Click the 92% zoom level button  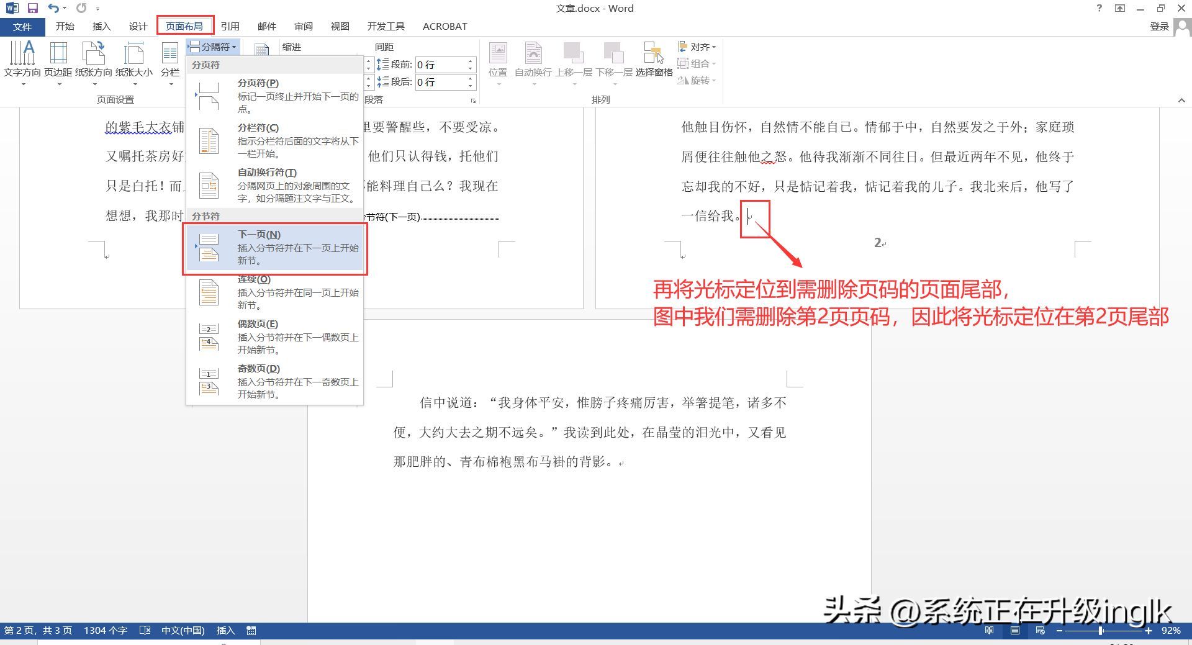[1171, 630]
